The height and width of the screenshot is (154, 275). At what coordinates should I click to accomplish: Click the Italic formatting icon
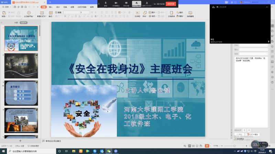pos(68,16)
